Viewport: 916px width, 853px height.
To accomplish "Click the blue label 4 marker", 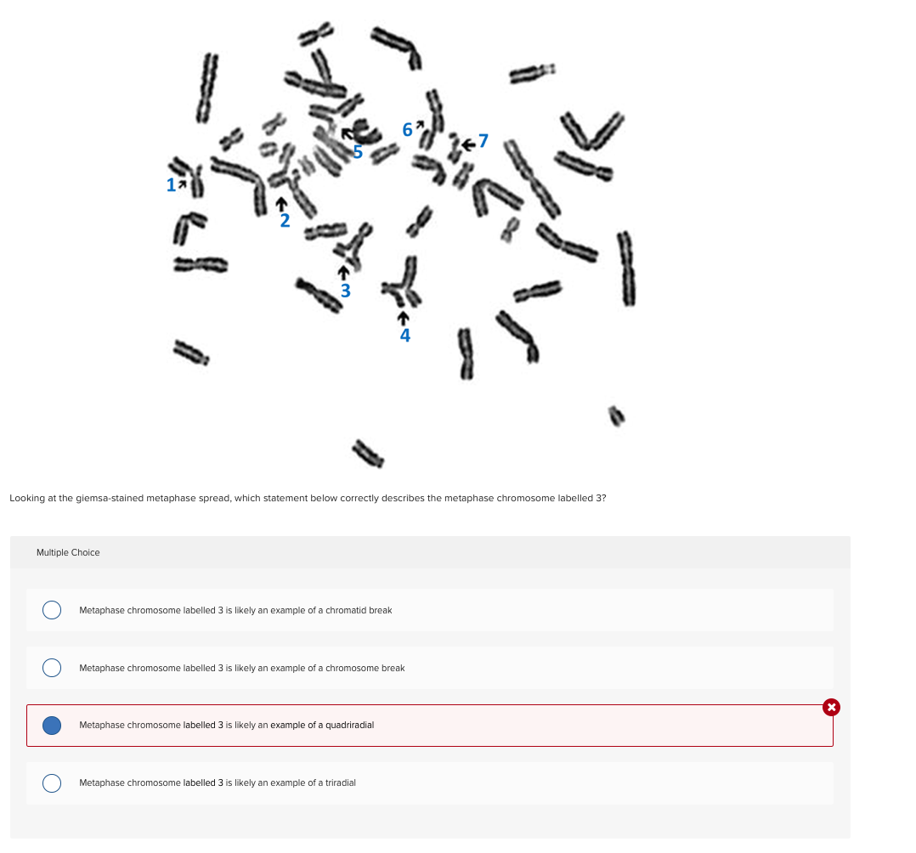I will pyautogui.click(x=404, y=336).
